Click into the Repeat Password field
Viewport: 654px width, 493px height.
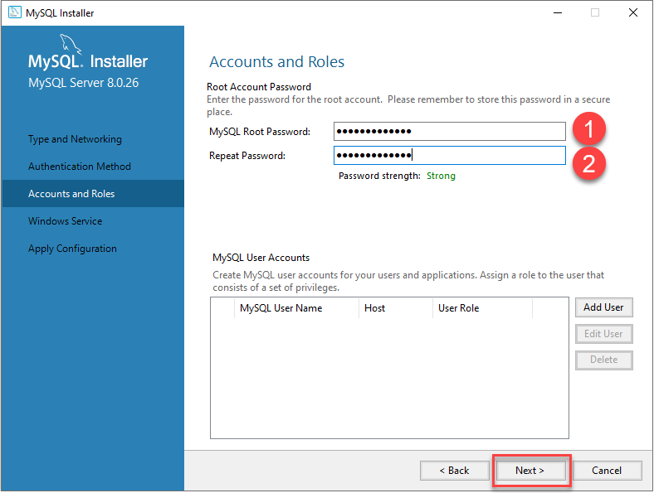(449, 156)
